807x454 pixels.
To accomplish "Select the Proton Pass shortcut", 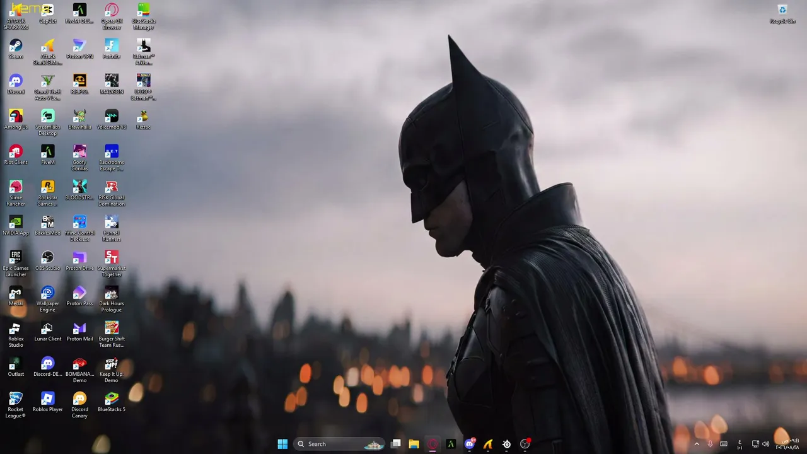I will point(79,296).
